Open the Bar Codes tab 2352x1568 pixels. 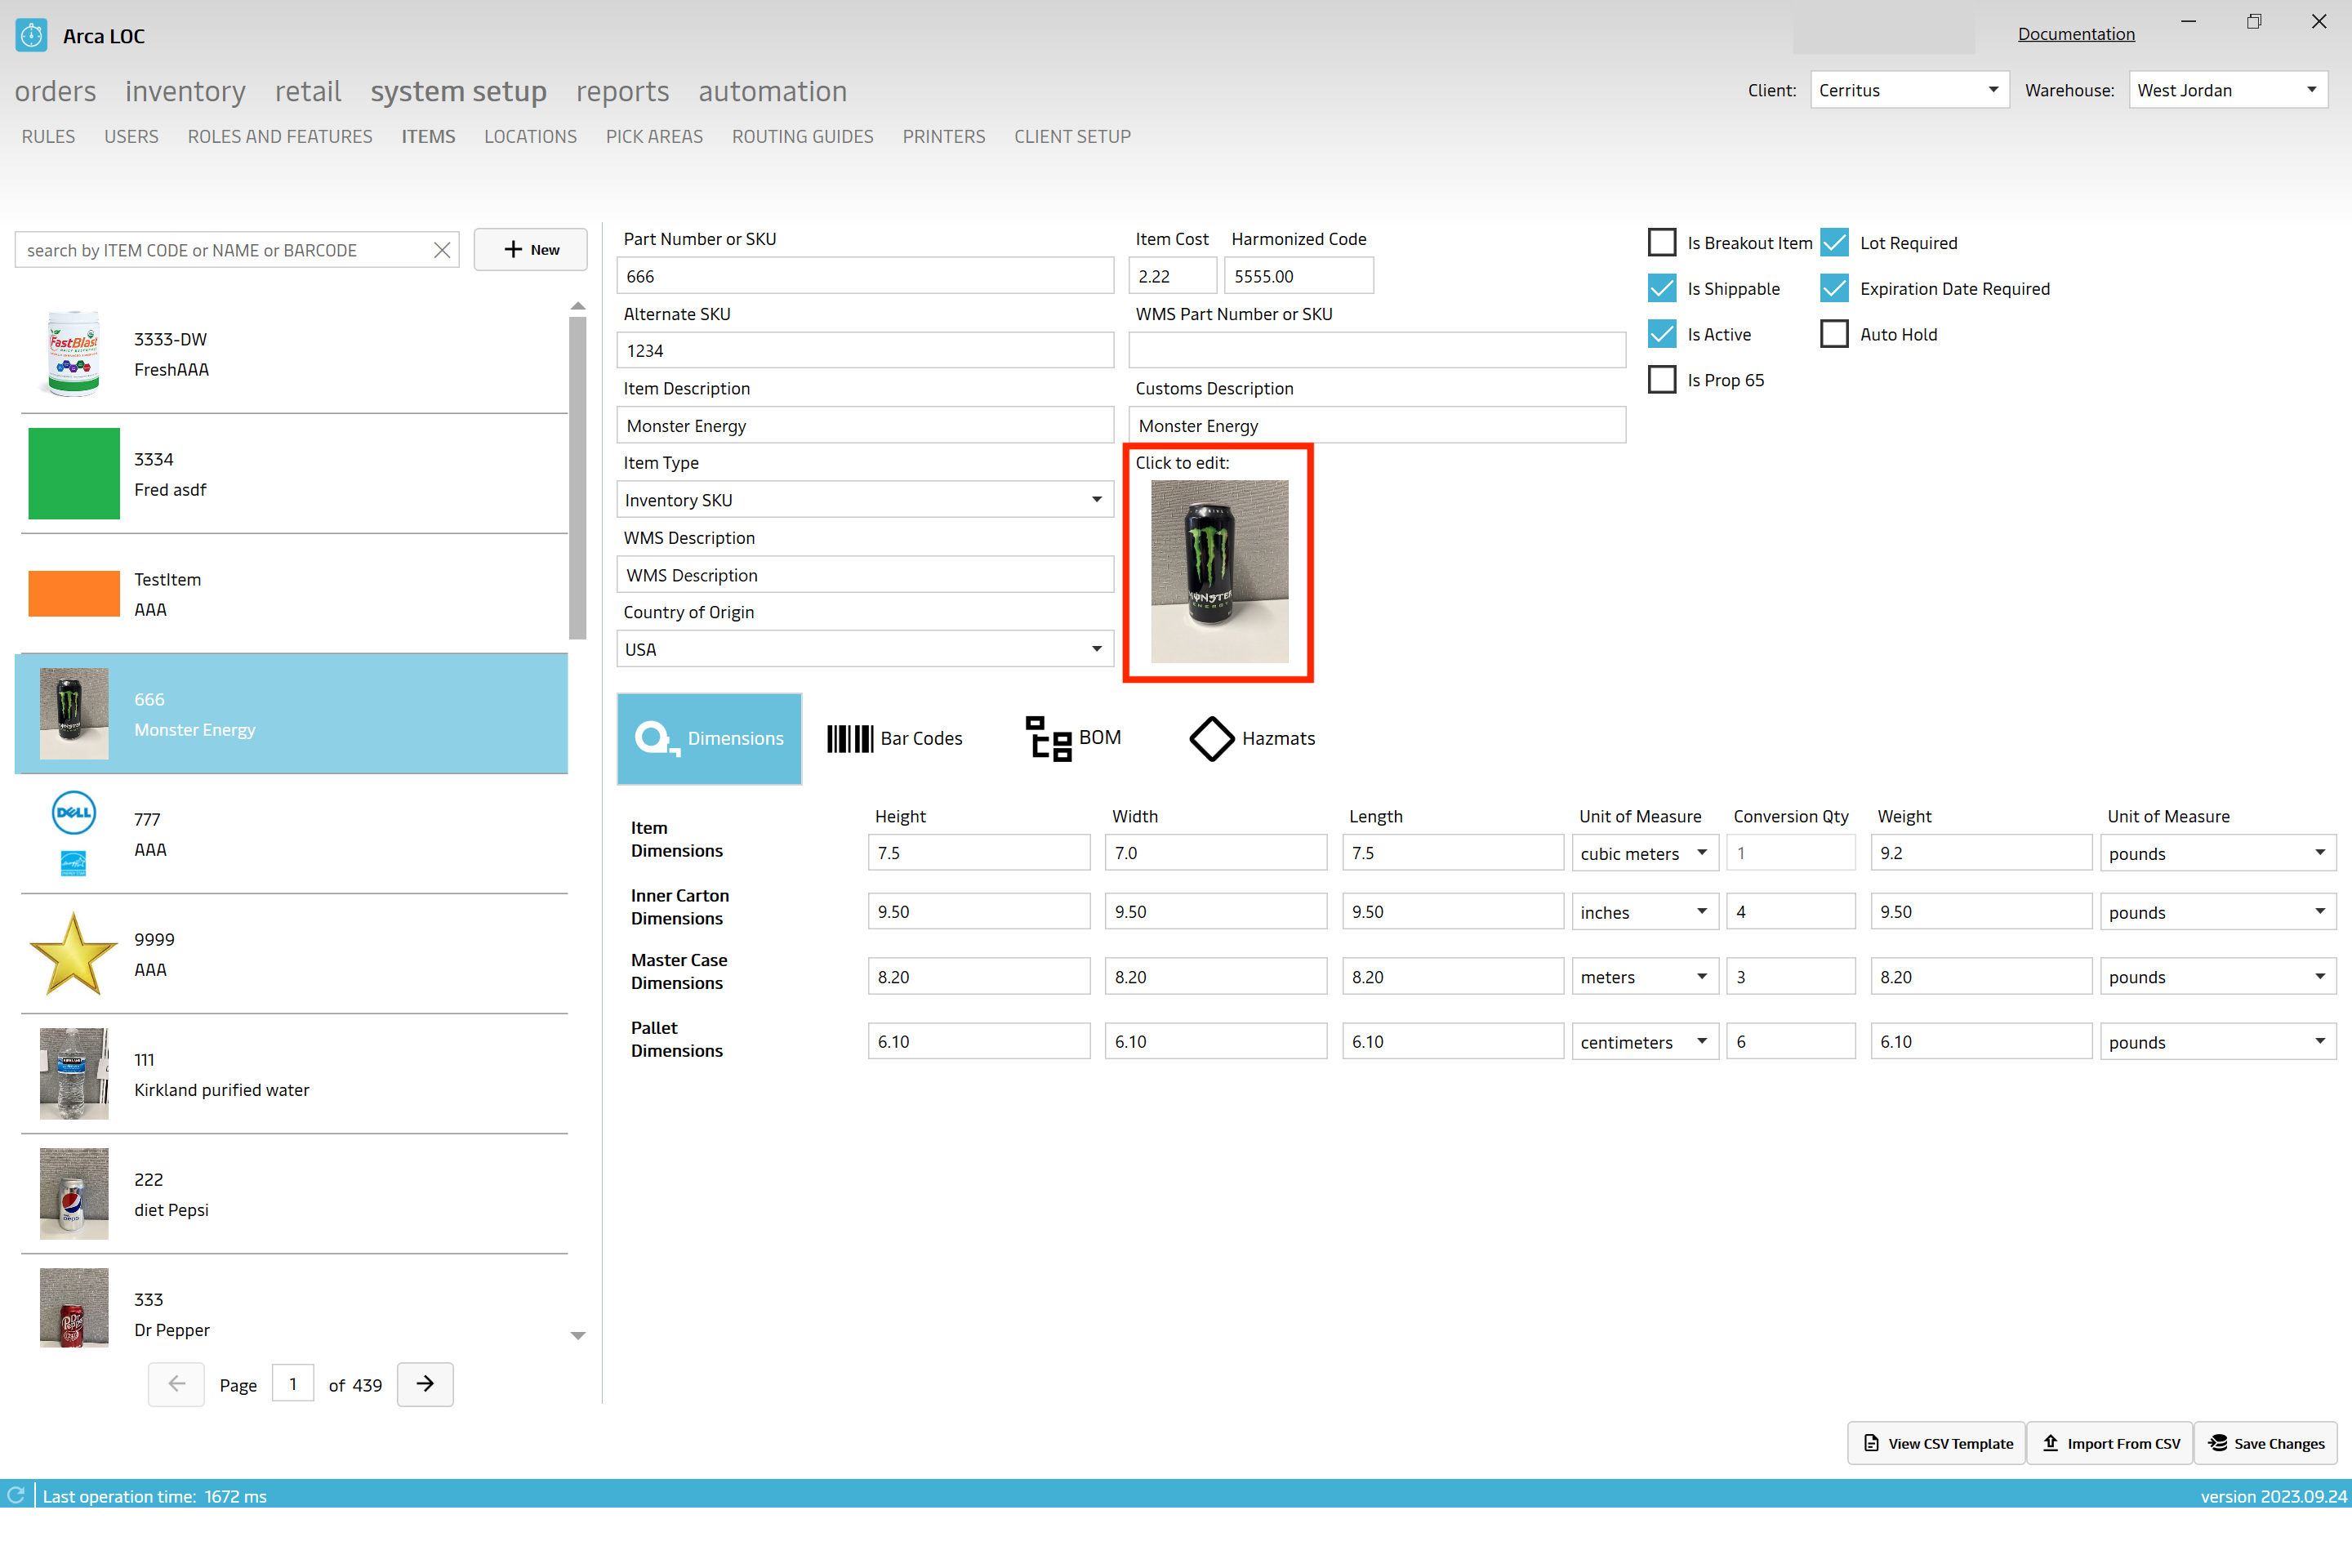tap(895, 738)
